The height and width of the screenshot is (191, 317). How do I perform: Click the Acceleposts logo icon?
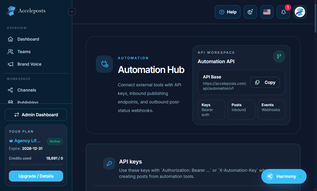point(11,11)
